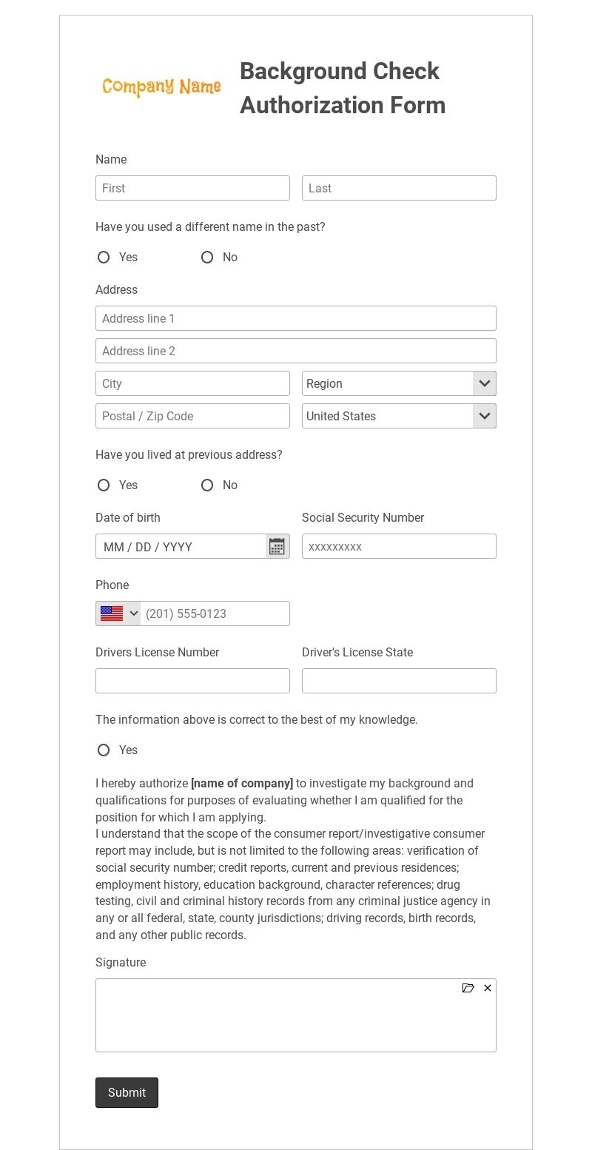Click the signature folder open icon
The height and width of the screenshot is (1150, 592).
click(468, 988)
